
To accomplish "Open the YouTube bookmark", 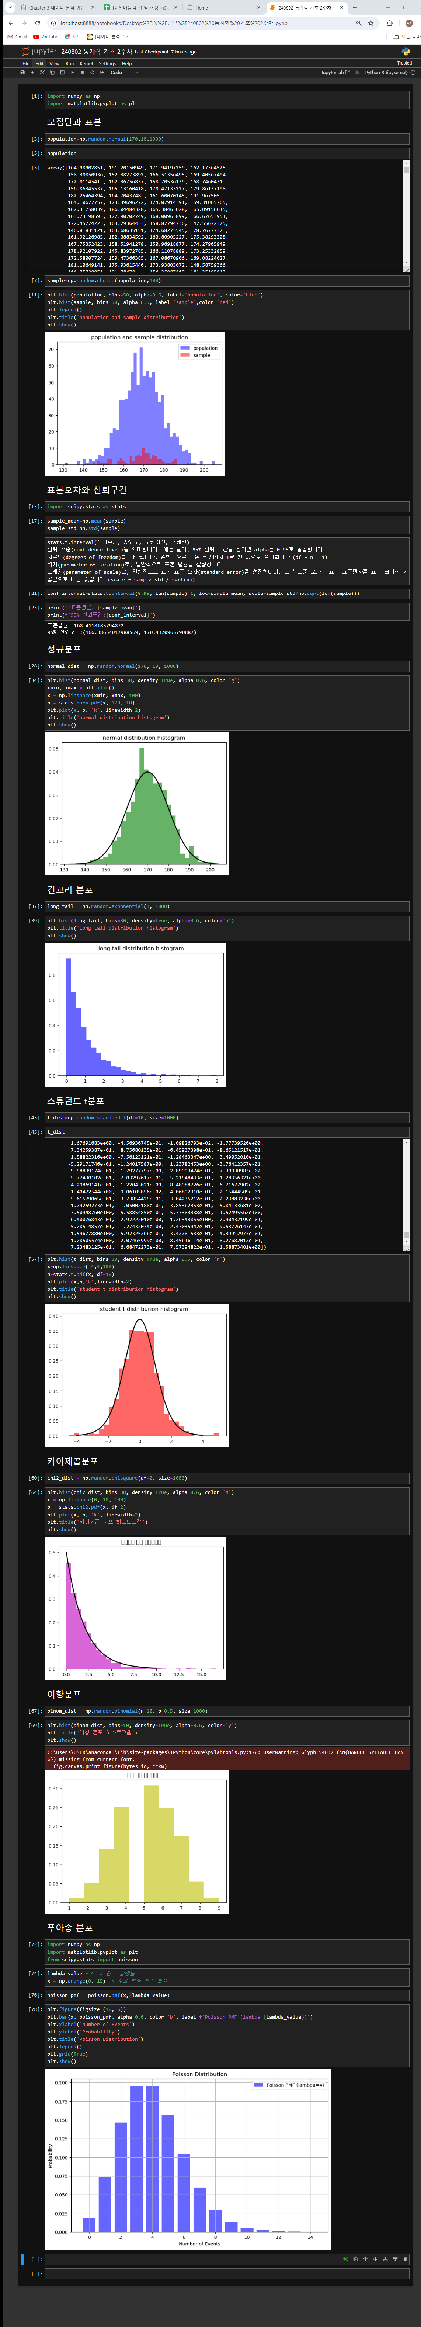I will coord(46,37).
